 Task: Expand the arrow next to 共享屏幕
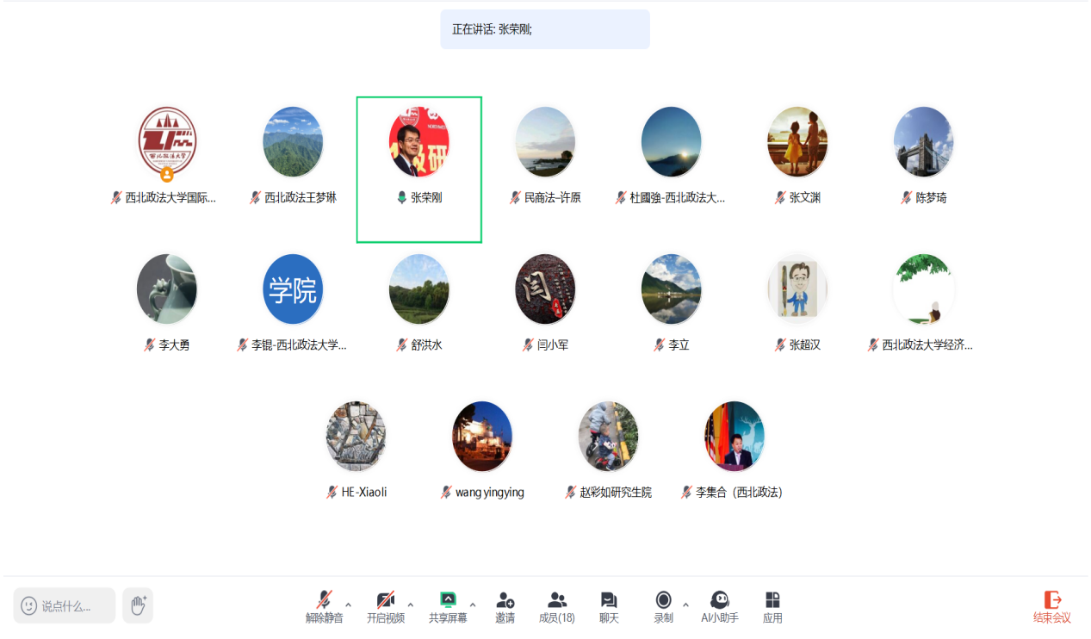coord(473,605)
